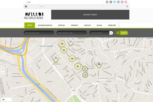Open the pink social icon after Pinterest
The image size is (153, 102).
(x=126, y=2)
